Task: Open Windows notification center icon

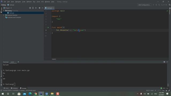Action: point(168,94)
